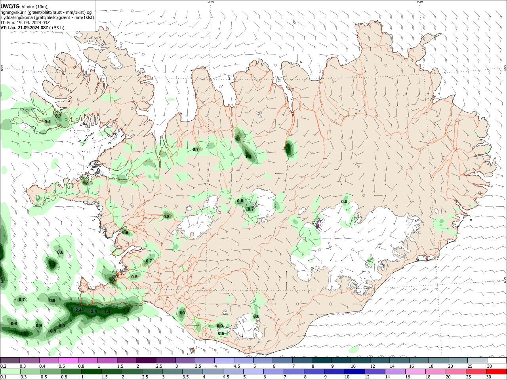Click the '0.4' label in the snow legend
Image resolution: width=507 pixels, height=380 pixels.
(x=42, y=366)
